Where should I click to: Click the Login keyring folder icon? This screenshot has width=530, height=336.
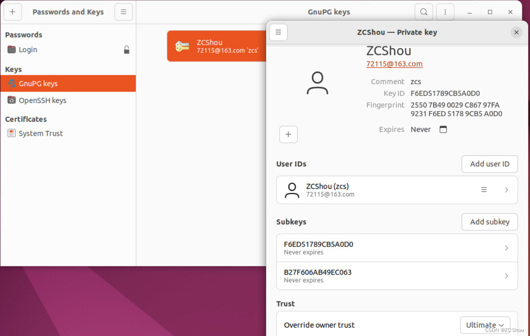(11, 50)
